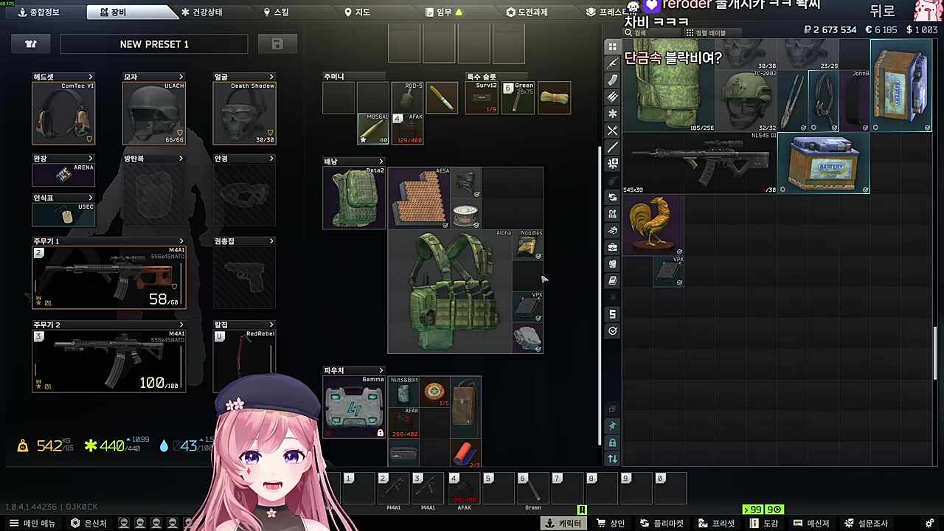The width and height of the screenshot is (944, 531).
Task: Expand the 헤드셋 slot arrow
Action: tap(91, 77)
